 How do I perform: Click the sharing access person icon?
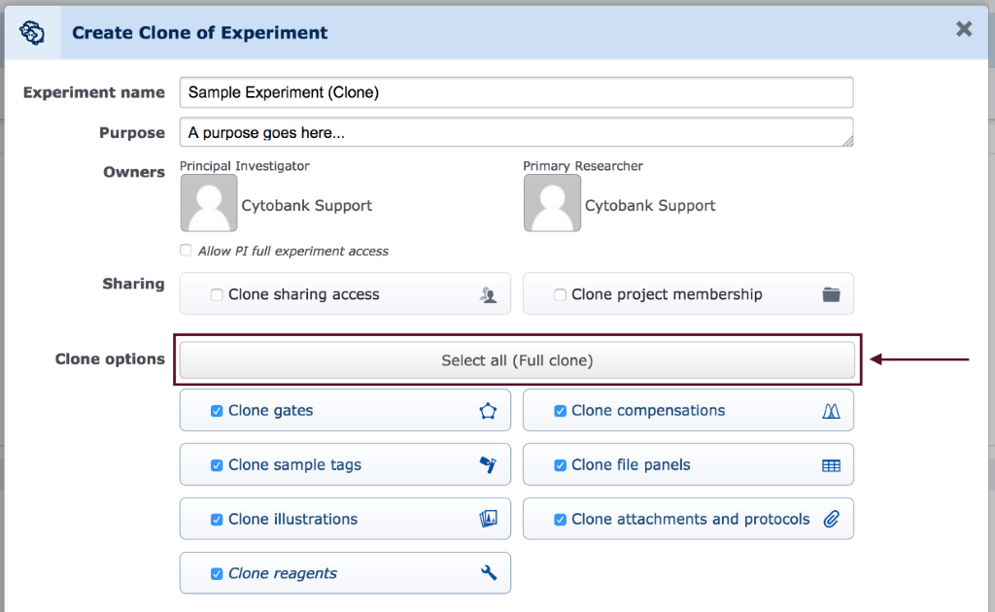point(488,294)
